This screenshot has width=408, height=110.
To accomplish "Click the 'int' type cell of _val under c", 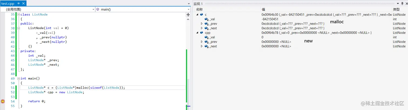I will coord(395,19).
